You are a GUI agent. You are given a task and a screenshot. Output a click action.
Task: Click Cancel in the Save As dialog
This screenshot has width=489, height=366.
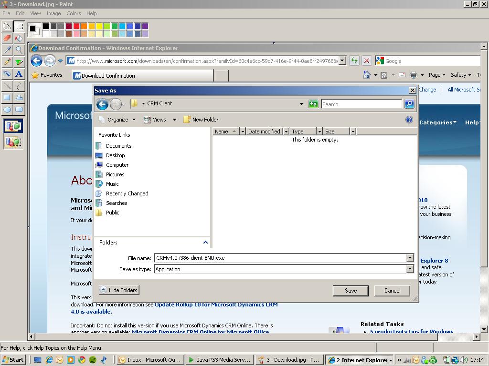(x=392, y=291)
